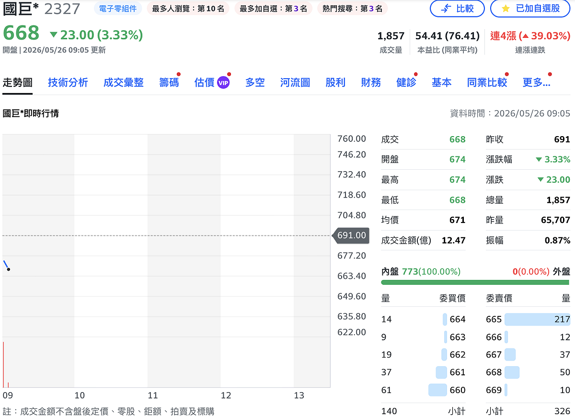Click the 均價 671 value
The height and width of the screenshot is (418, 575).
(x=457, y=220)
